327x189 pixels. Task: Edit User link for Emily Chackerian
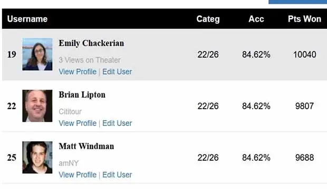point(117,71)
